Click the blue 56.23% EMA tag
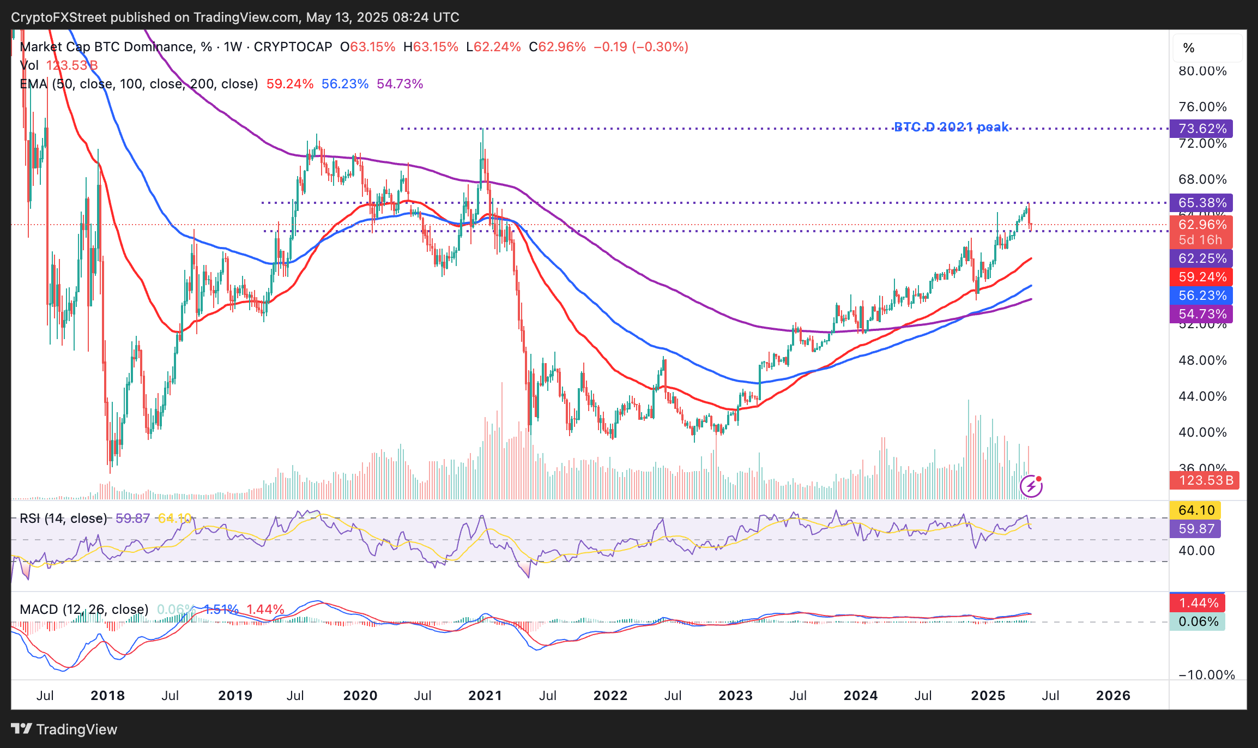This screenshot has width=1258, height=748. [x=1201, y=295]
